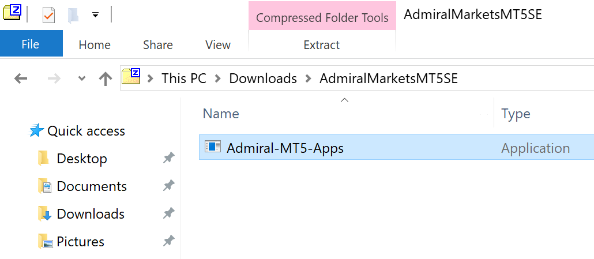Switch to the Home ribbon tab
This screenshot has width=594, height=259.
(95, 44)
